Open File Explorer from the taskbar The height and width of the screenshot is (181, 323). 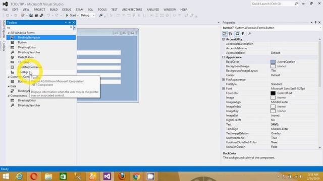(x=48, y=176)
